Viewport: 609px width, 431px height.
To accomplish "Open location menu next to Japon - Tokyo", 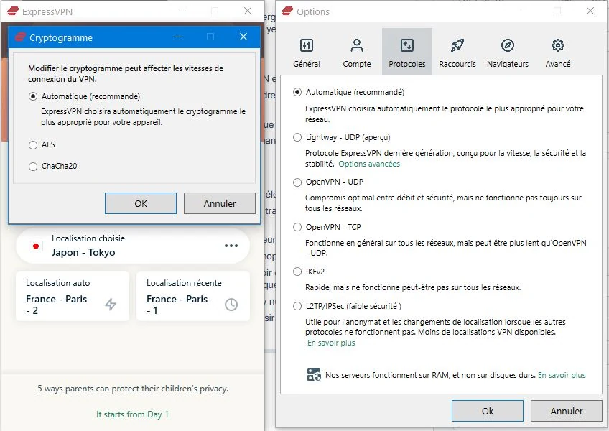I will (x=231, y=246).
